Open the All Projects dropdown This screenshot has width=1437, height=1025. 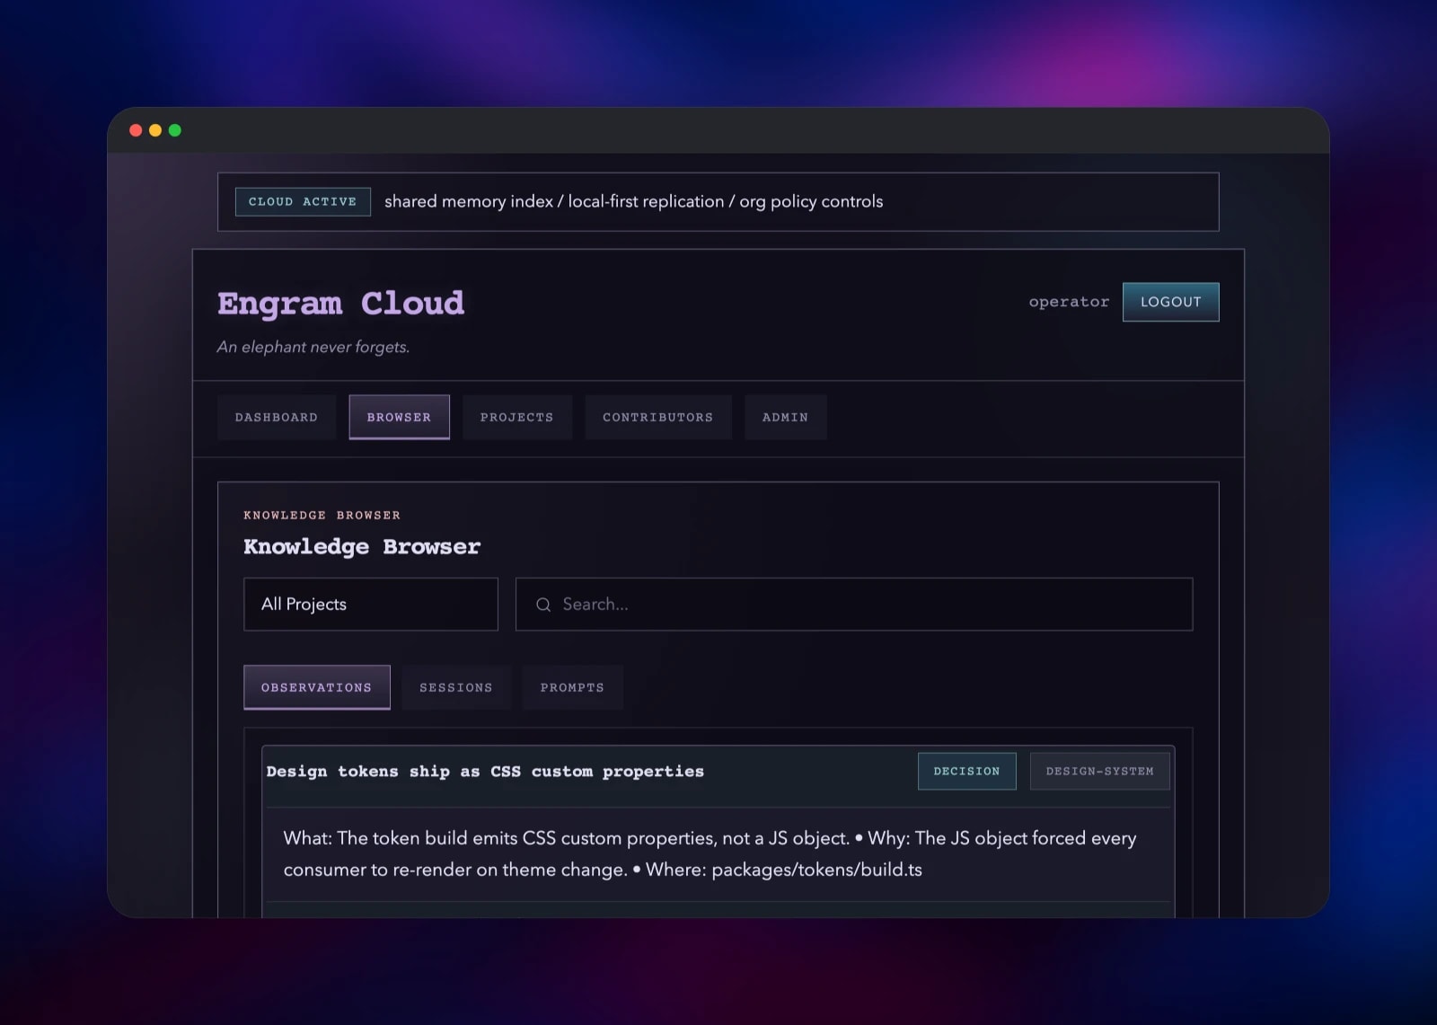[371, 604]
